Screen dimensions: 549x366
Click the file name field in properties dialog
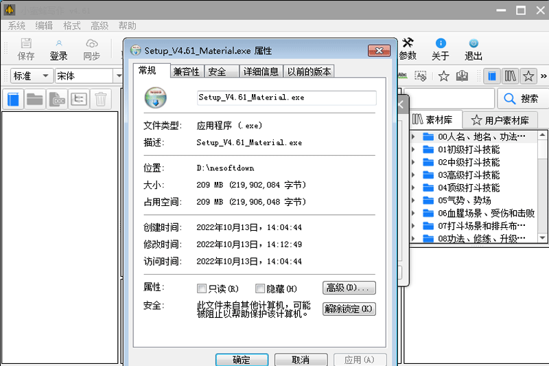[287, 98]
